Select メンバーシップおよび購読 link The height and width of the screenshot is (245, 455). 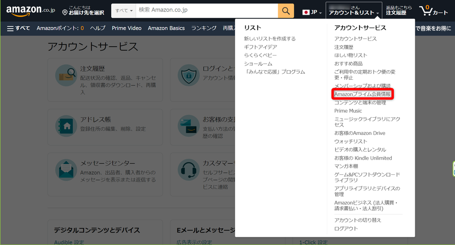[362, 85]
